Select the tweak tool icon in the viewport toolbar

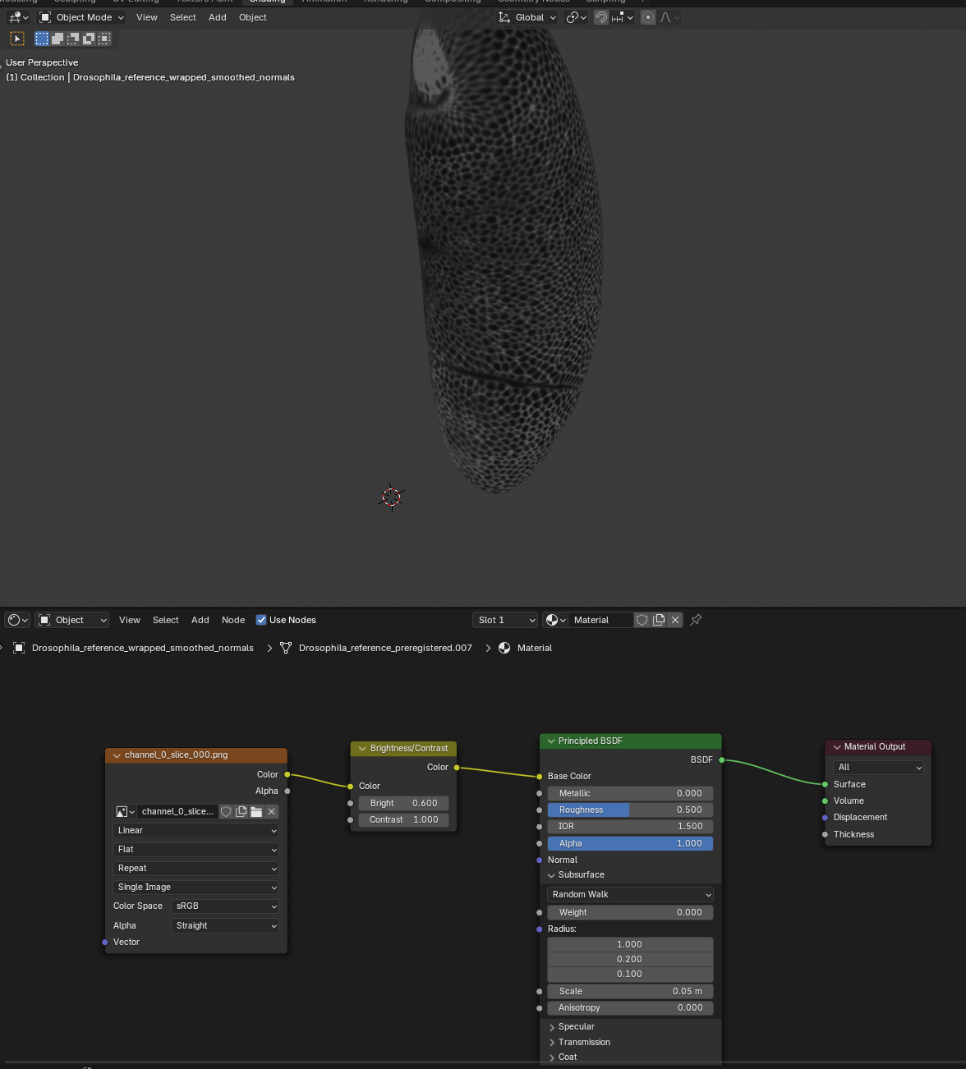(x=17, y=39)
